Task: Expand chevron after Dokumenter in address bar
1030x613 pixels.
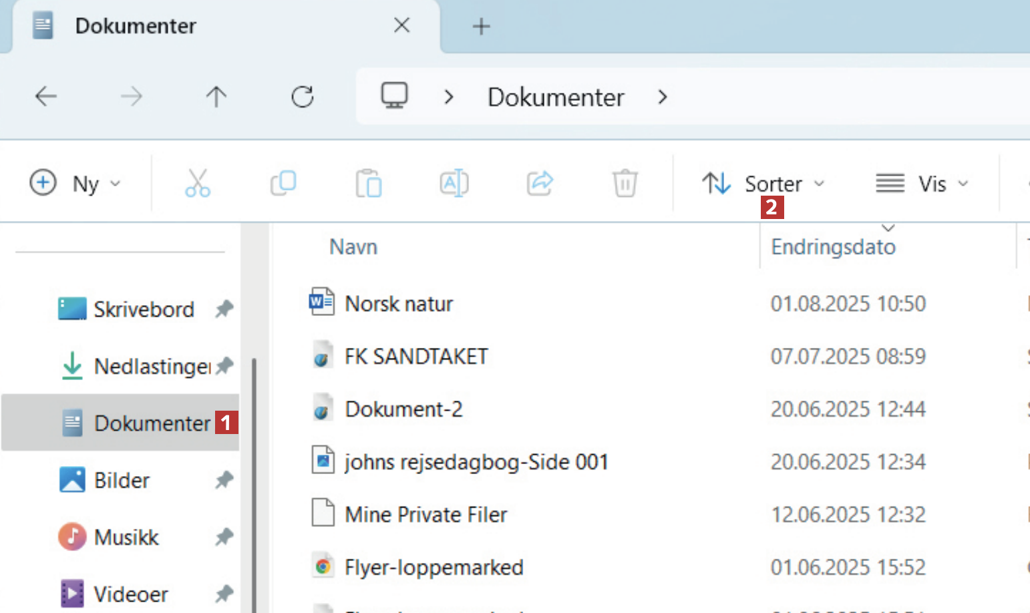Action: (x=662, y=97)
